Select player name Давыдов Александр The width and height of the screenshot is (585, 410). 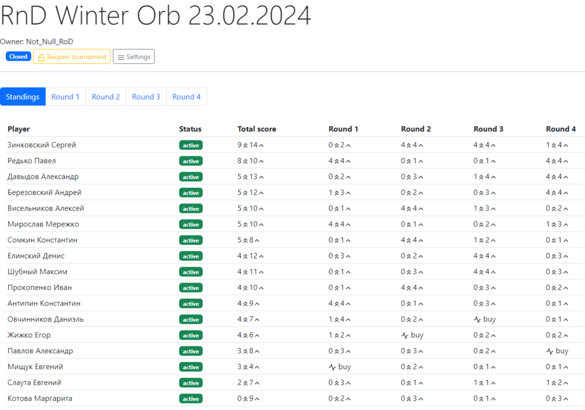pos(43,177)
